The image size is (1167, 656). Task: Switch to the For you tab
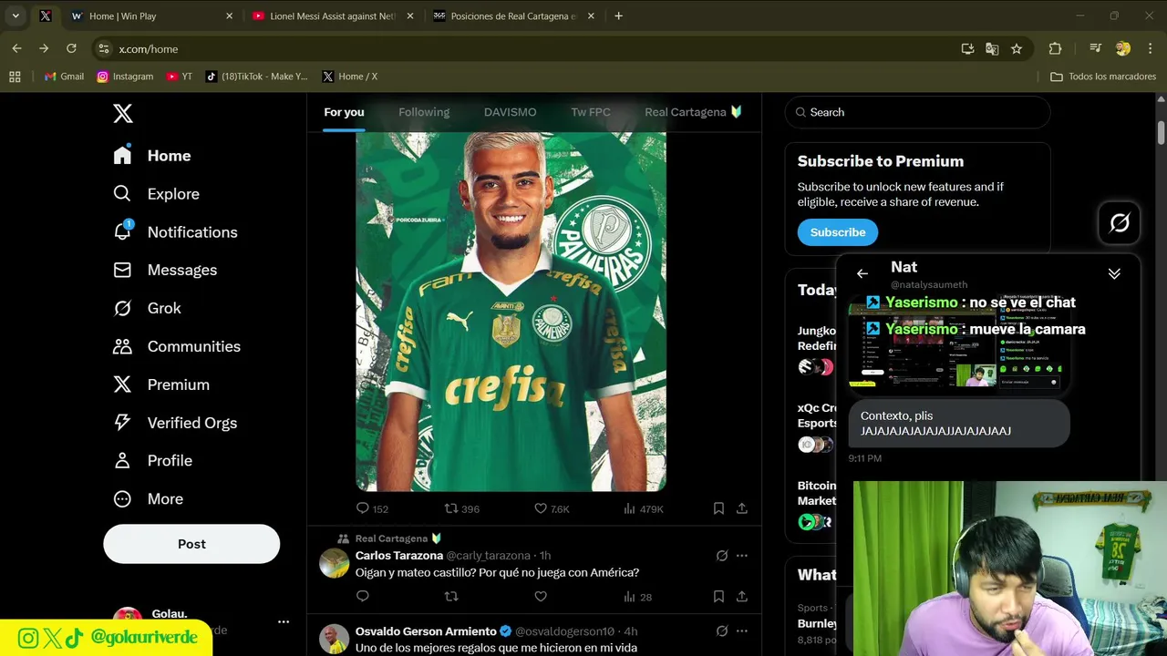(344, 112)
